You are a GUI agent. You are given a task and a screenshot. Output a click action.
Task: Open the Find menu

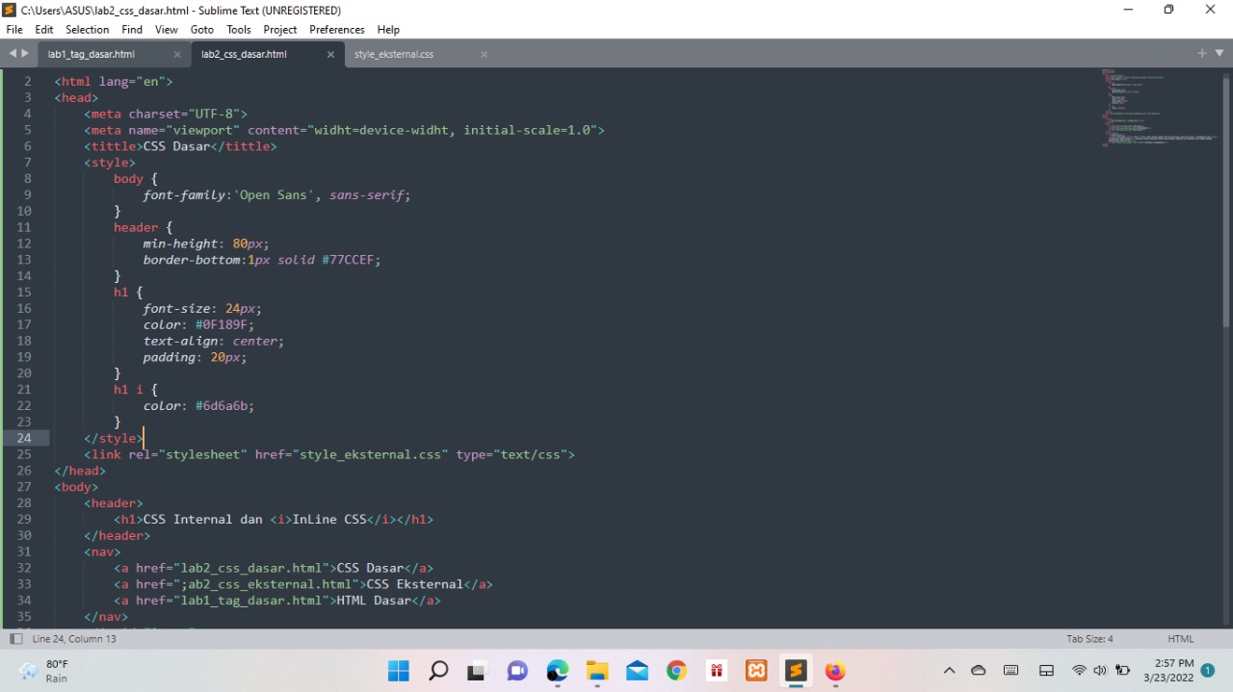tap(132, 30)
